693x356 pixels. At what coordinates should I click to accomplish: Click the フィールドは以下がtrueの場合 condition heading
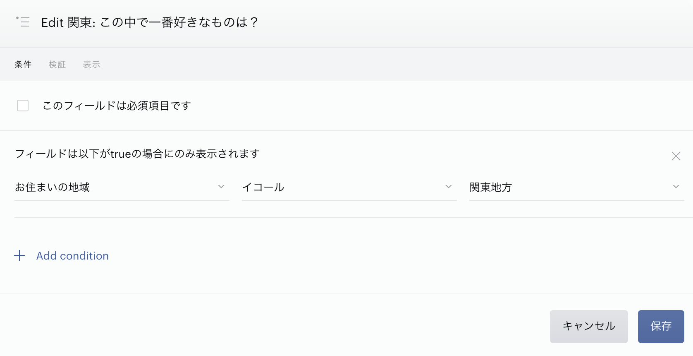pos(137,154)
